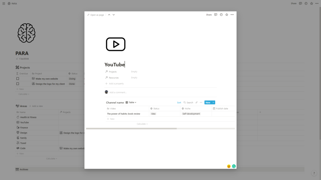Click the horizontal scrollbar in the popup

131,129
